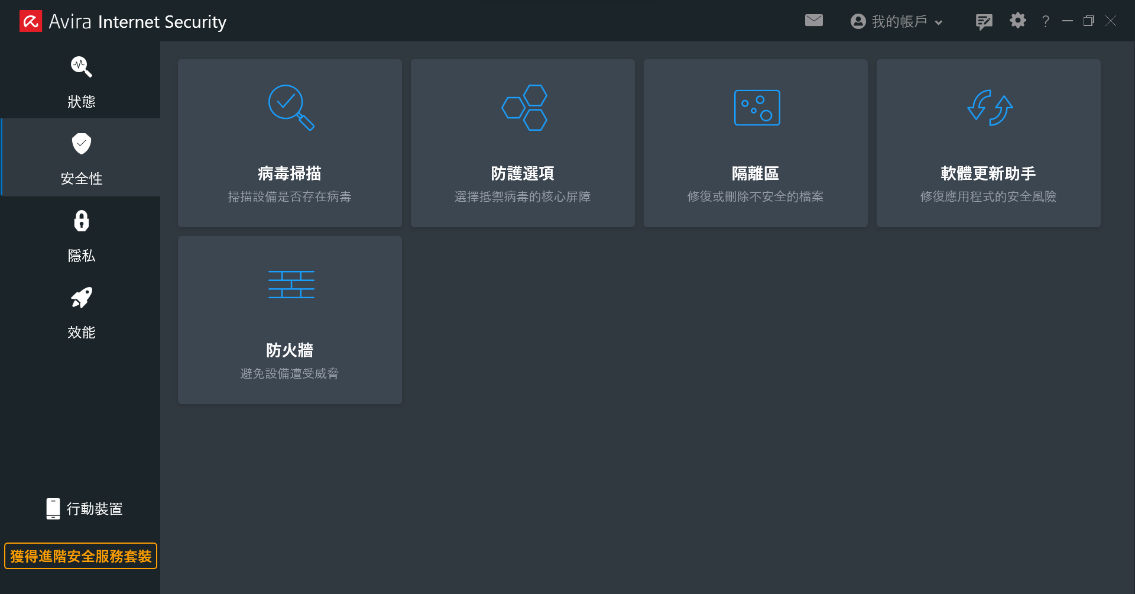Click the Avira logo in title bar
1135x594 pixels.
tap(31, 21)
